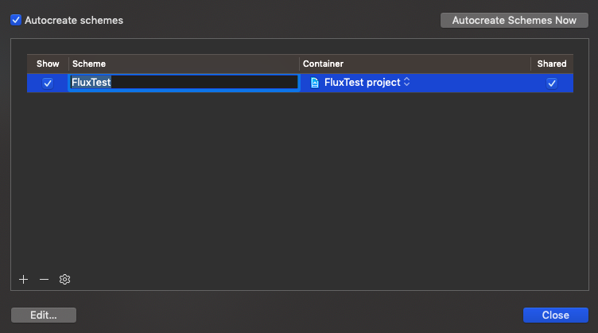Select the FluxTest scheme row
Screen dimensions: 598x333
click(300, 83)
